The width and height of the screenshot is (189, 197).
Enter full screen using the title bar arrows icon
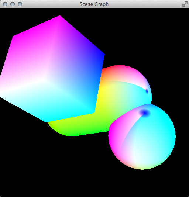(x=185, y=4)
